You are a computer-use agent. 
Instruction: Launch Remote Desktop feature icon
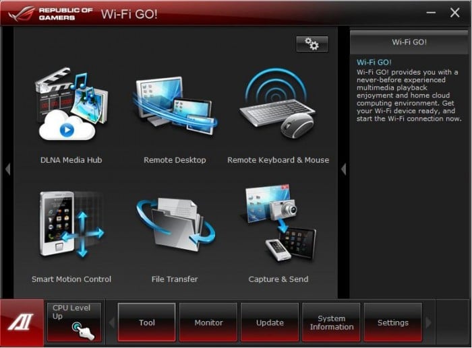(x=175, y=108)
